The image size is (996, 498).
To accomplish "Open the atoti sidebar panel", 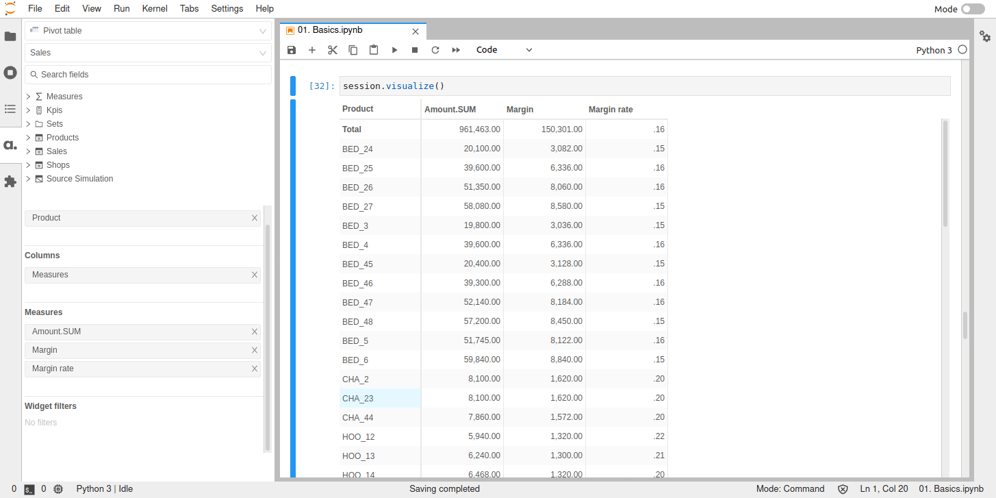I will click(10, 145).
